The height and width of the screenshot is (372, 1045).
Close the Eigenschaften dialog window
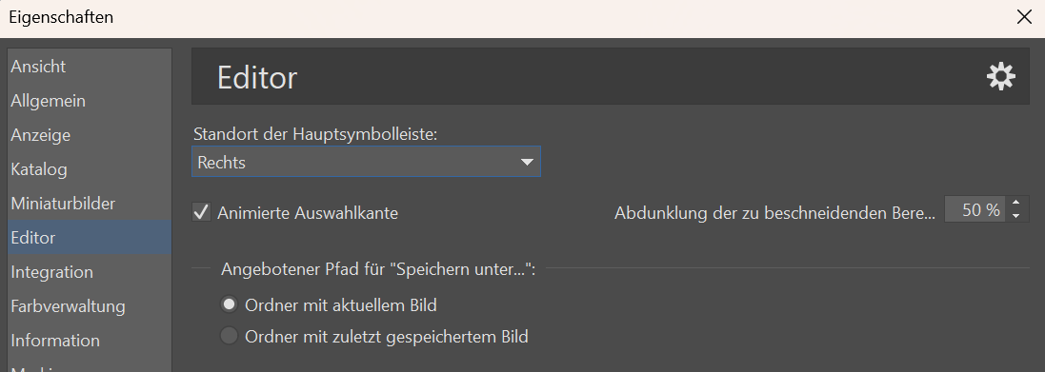tap(1024, 17)
